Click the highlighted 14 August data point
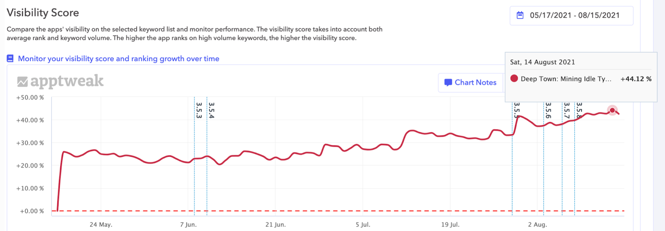 (612, 111)
